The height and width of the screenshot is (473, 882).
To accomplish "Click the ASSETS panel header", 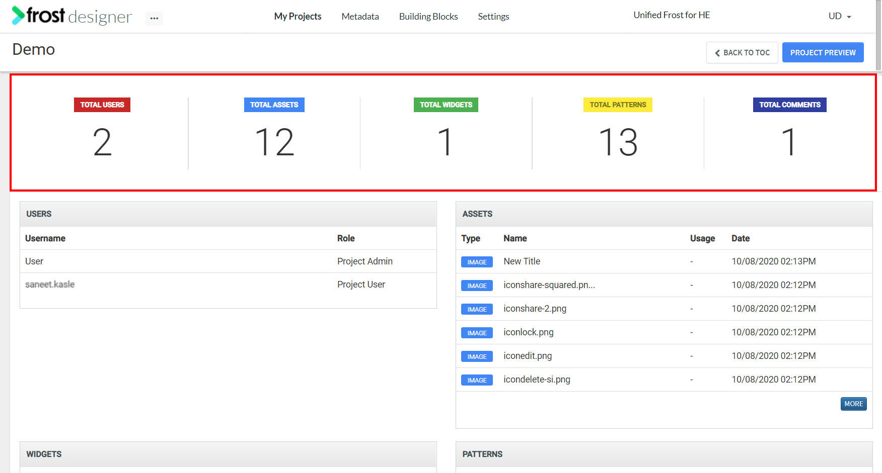I will pos(664,214).
